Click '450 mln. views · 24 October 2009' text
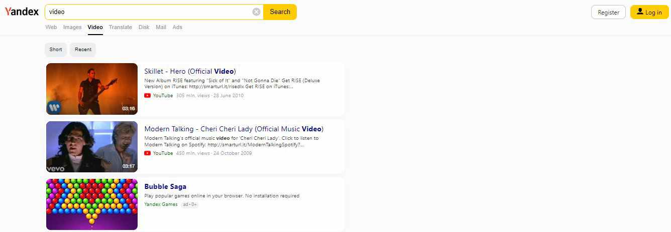The image size is (671, 232). coord(214,153)
